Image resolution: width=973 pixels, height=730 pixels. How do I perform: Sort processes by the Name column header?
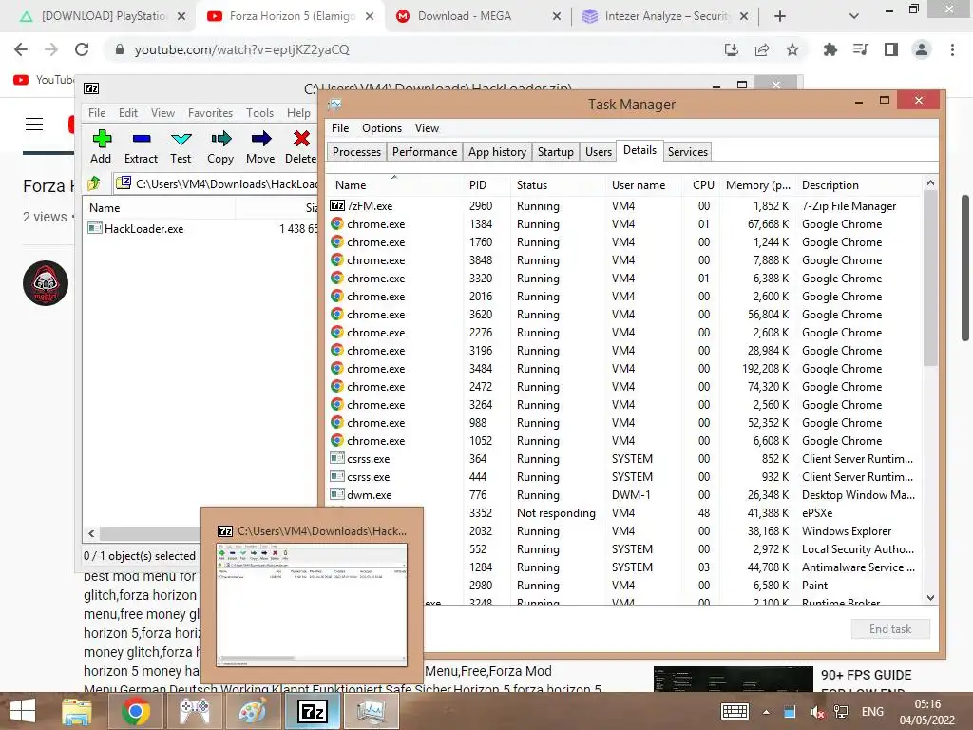point(394,185)
